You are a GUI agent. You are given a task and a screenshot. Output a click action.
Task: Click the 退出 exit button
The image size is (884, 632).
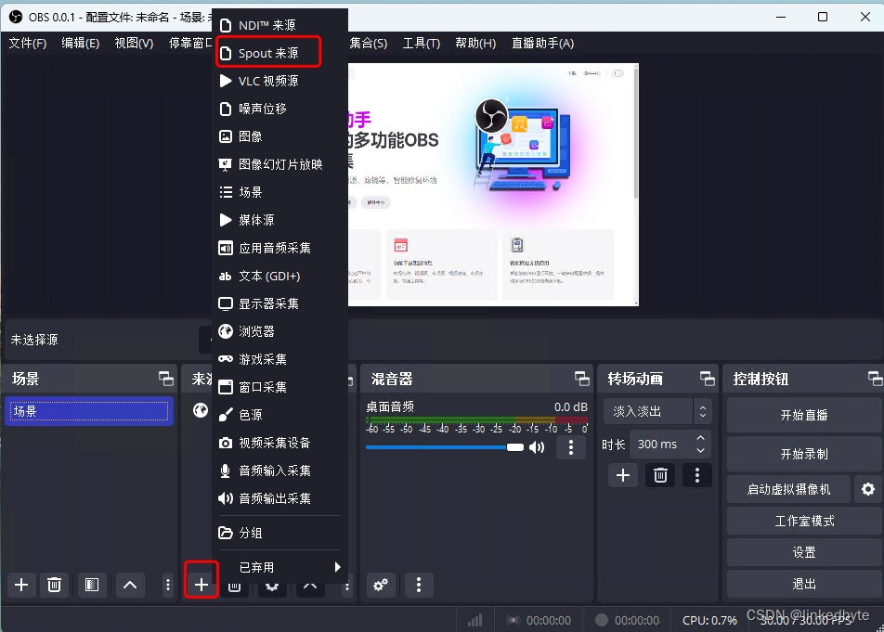[x=804, y=584]
